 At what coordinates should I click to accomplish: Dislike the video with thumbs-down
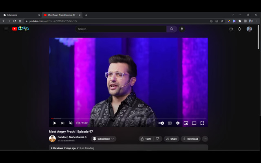[157, 139]
